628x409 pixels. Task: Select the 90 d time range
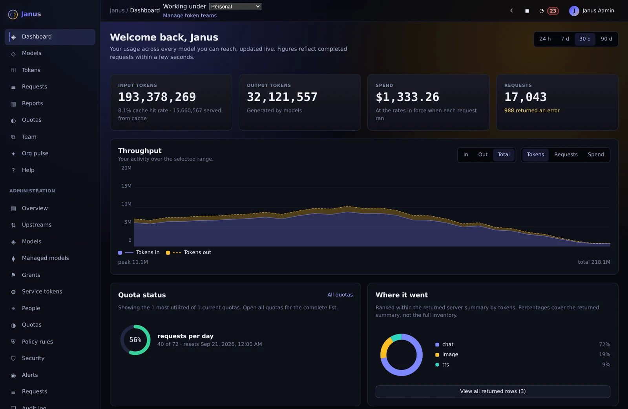606,39
